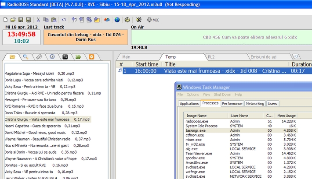The height and width of the screenshot is (179, 312).
Task: Click the Start time column header
Action: point(147,64)
